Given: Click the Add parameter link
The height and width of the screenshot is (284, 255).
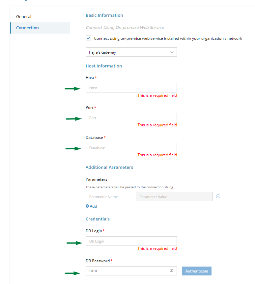Looking at the screenshot, I should (x=91, y=206).
